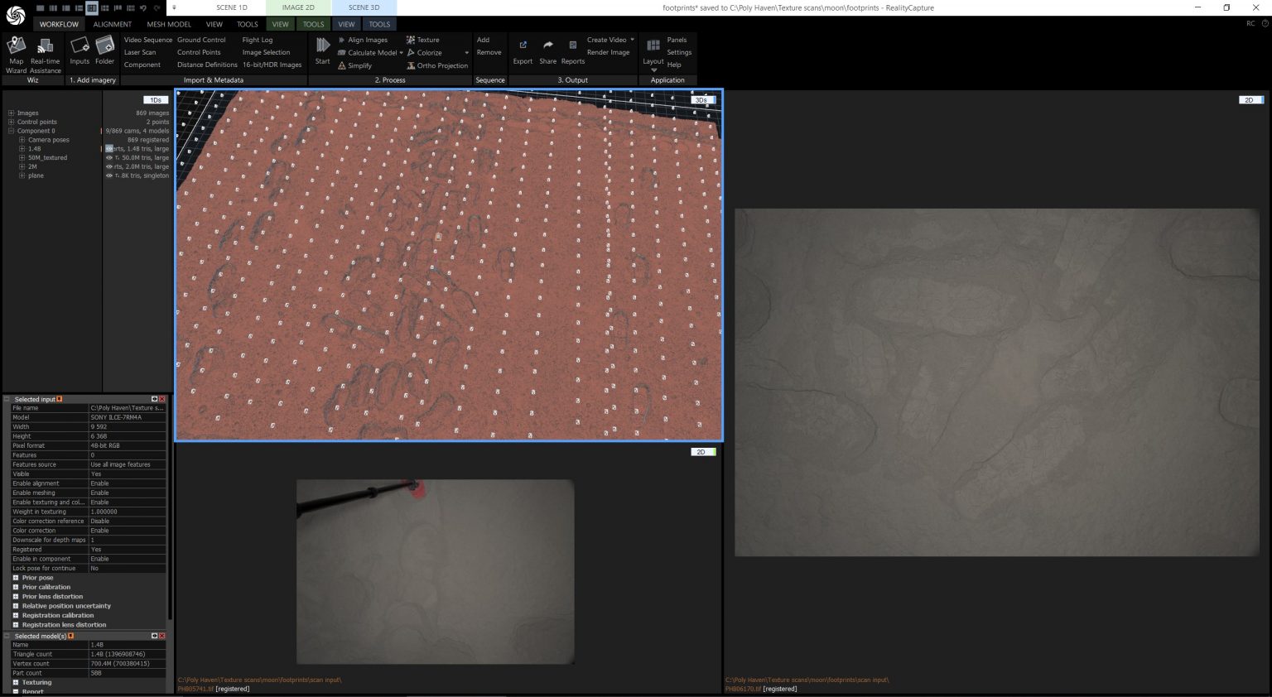Open the Calculate Model dropdown arrow
The width and height of the screenshot is (1272, 697).
(x=401, y=52)
